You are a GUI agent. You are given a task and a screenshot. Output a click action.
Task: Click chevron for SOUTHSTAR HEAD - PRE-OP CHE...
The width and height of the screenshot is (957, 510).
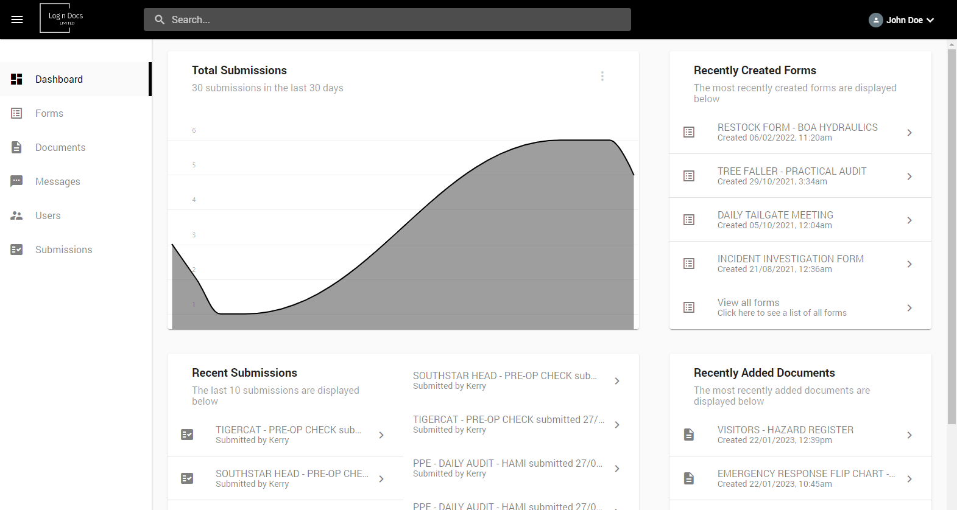click(381, 479)
